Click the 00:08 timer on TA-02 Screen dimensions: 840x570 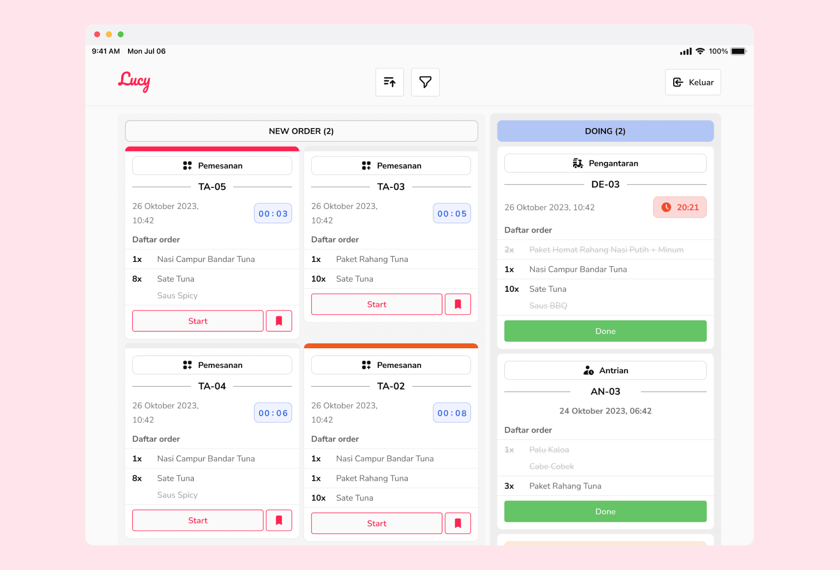[452, 413]
